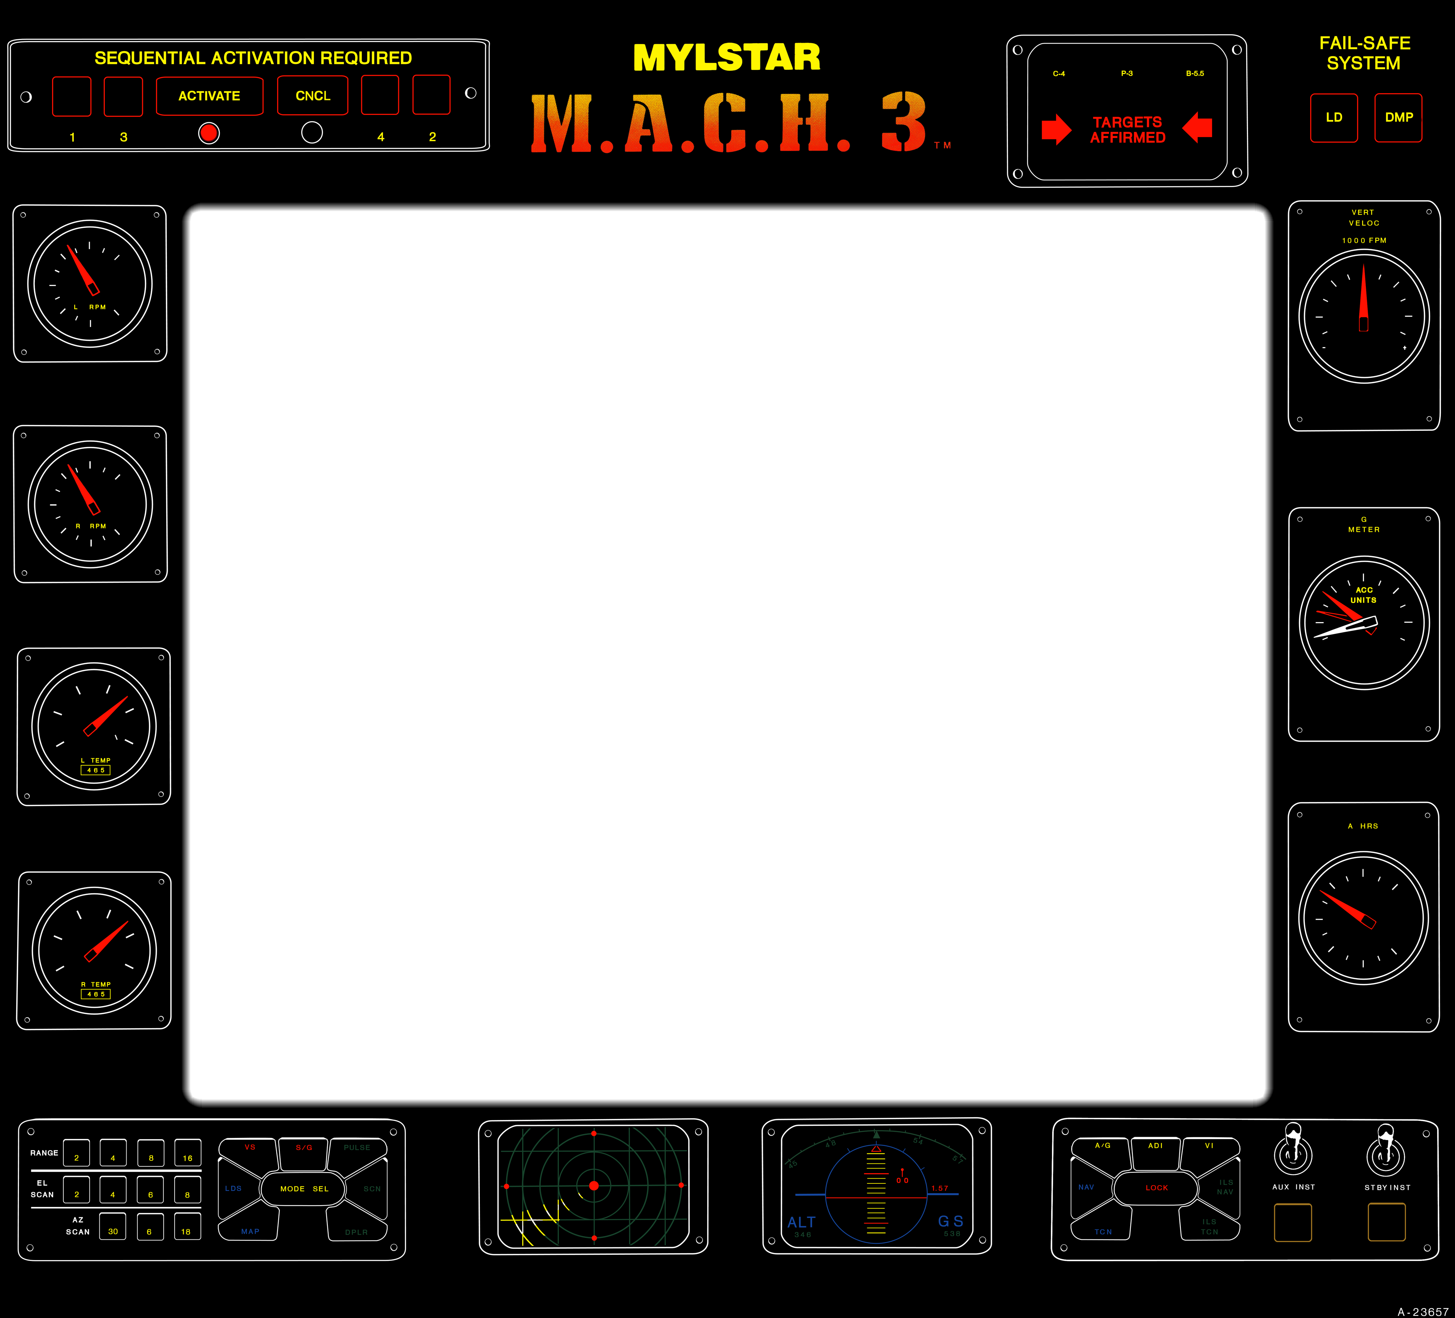
Task: Click the R TEMP gauge dial
Action: point(95,950)
